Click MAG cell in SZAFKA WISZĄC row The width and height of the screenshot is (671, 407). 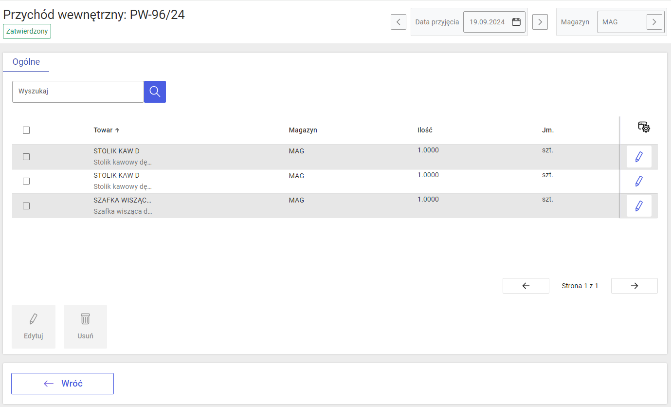click(x=296, y=200)
